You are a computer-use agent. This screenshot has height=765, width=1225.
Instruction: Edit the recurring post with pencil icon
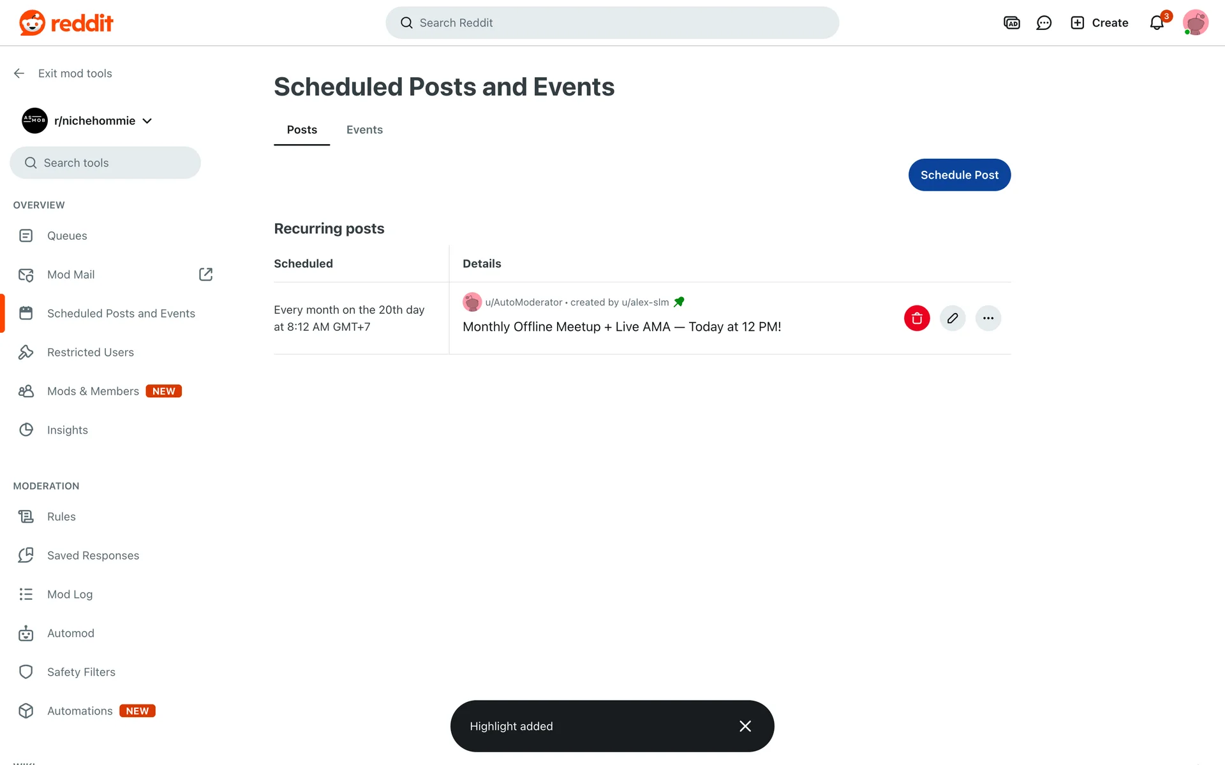(953, 318)
